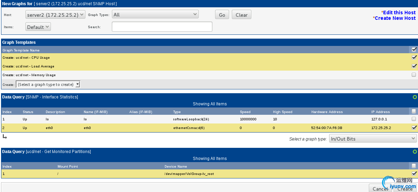Viewport: 418px width, 192px height.
Task: Click the Go button
Action: click(x=222, y=15)
